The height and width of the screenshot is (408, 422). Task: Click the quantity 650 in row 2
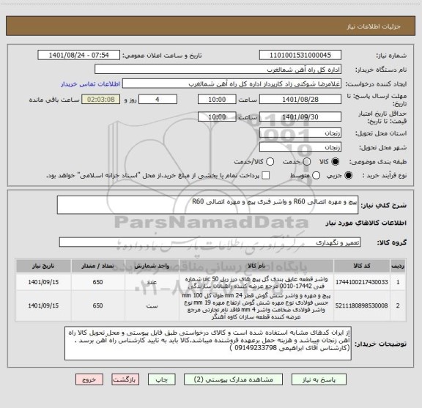97,305
